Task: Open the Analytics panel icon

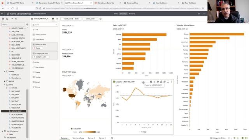Action: tap(12, 19)
